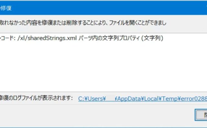Click the 修復のログファイルが表示されます label

36,98
